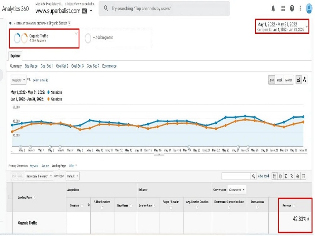The width and height of the screenshot is (315, 236).
Task: Select the percentage pie view icon
Action: [x=280, y=176]
